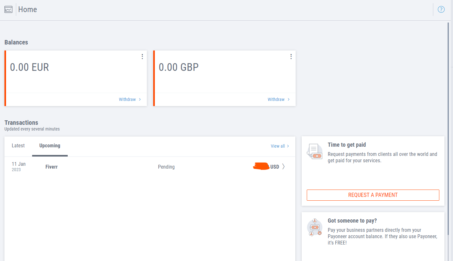This screenshot has height=261, width=453.
Task: Open EUR balance three-dot options menu
Action: (142, 57)
